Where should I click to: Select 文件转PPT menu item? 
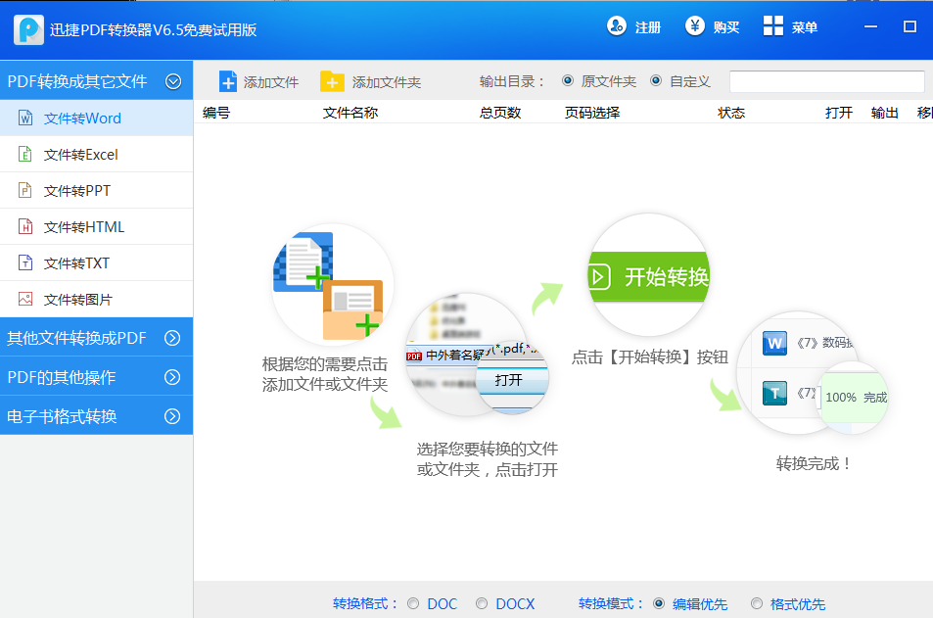pos(96,191)
